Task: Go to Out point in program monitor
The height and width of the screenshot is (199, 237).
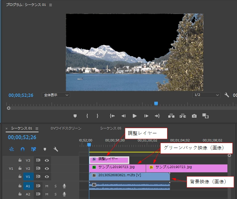Action: pos(157,116)
